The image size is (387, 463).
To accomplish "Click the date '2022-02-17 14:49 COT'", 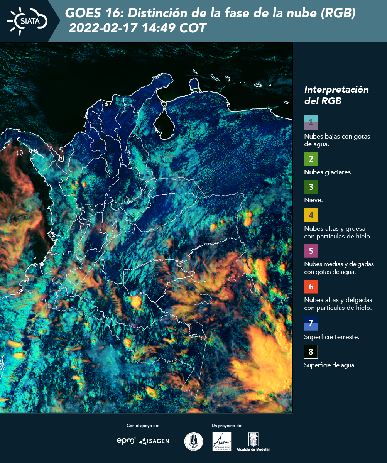I will [x=137, y=28].
